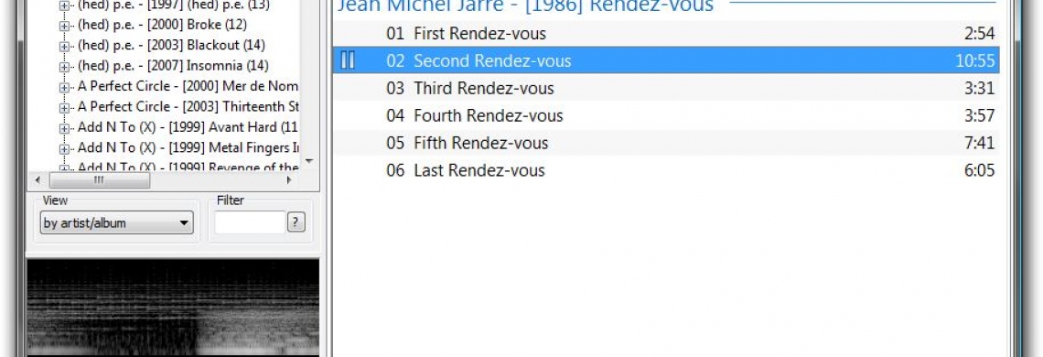Select track 04 Fourth Rendez-vous
Image resolution: width=1043 pixels, height=357 pixels.
(x=666, y=115)
